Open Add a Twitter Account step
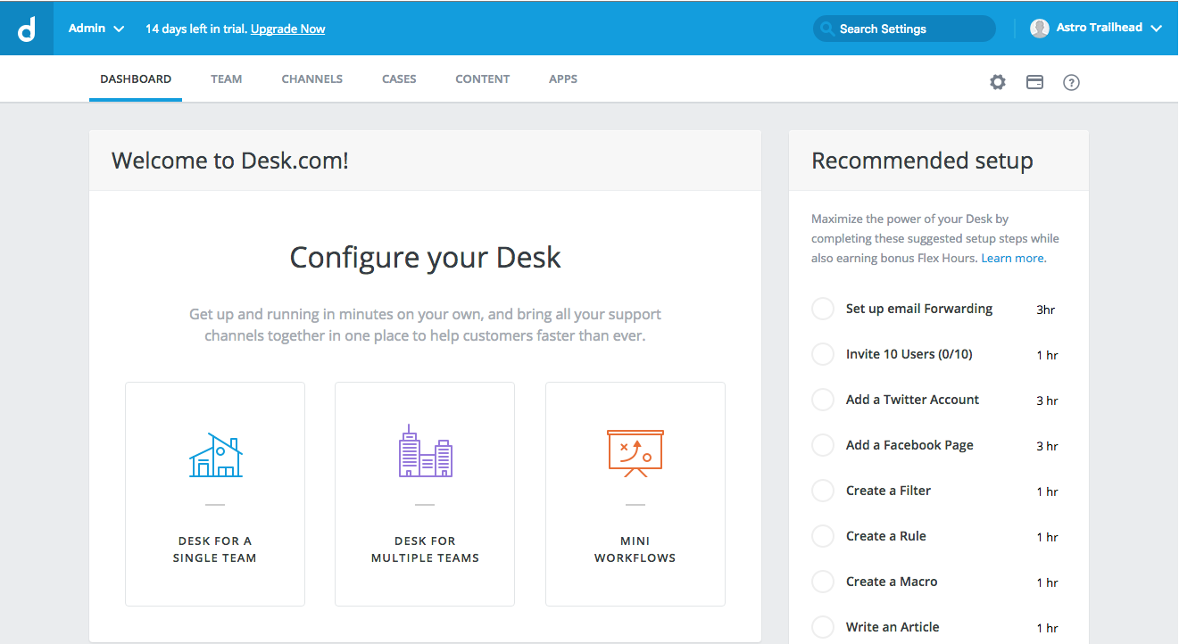 [x=912, y=400]
